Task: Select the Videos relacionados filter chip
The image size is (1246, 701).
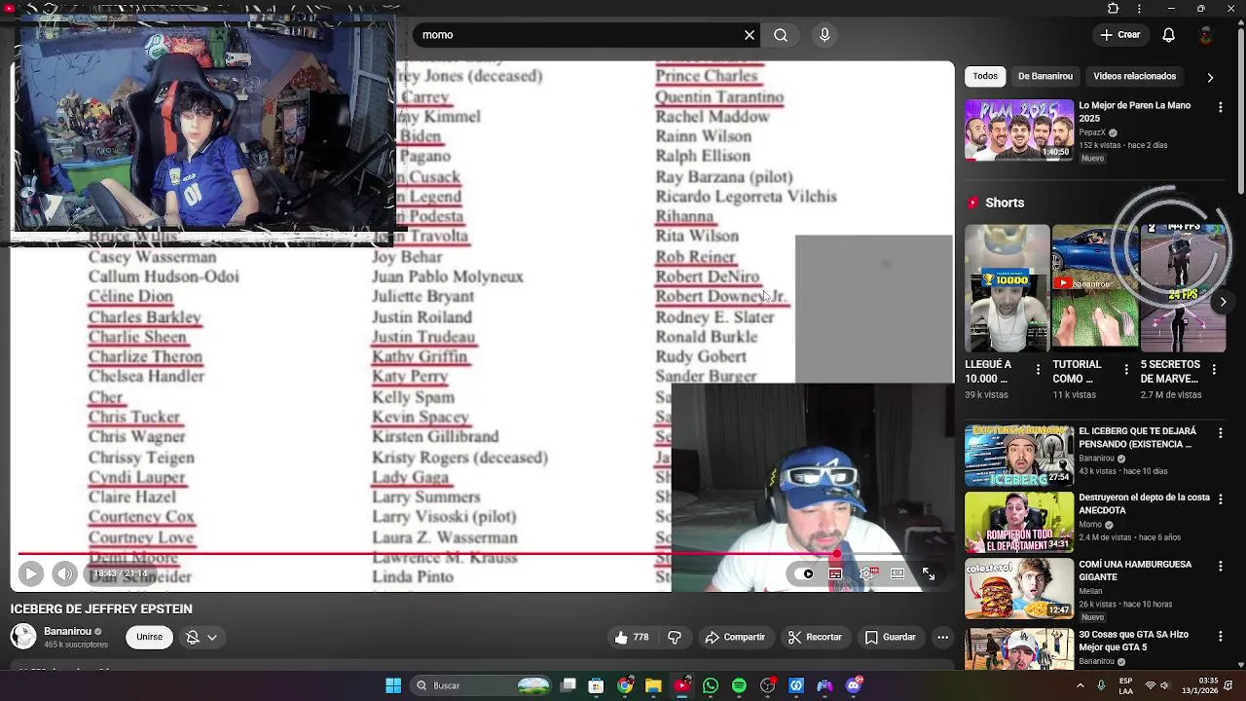Action: [1134, 76]
